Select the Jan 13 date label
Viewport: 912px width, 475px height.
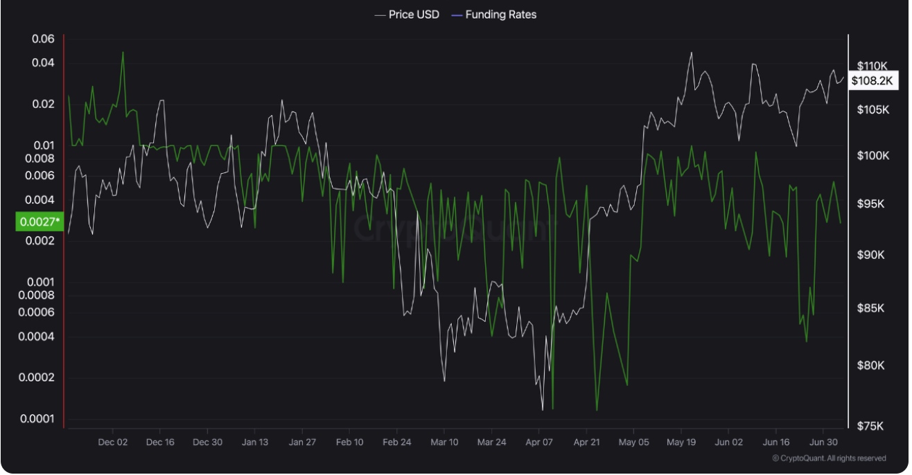coord(254,442)
